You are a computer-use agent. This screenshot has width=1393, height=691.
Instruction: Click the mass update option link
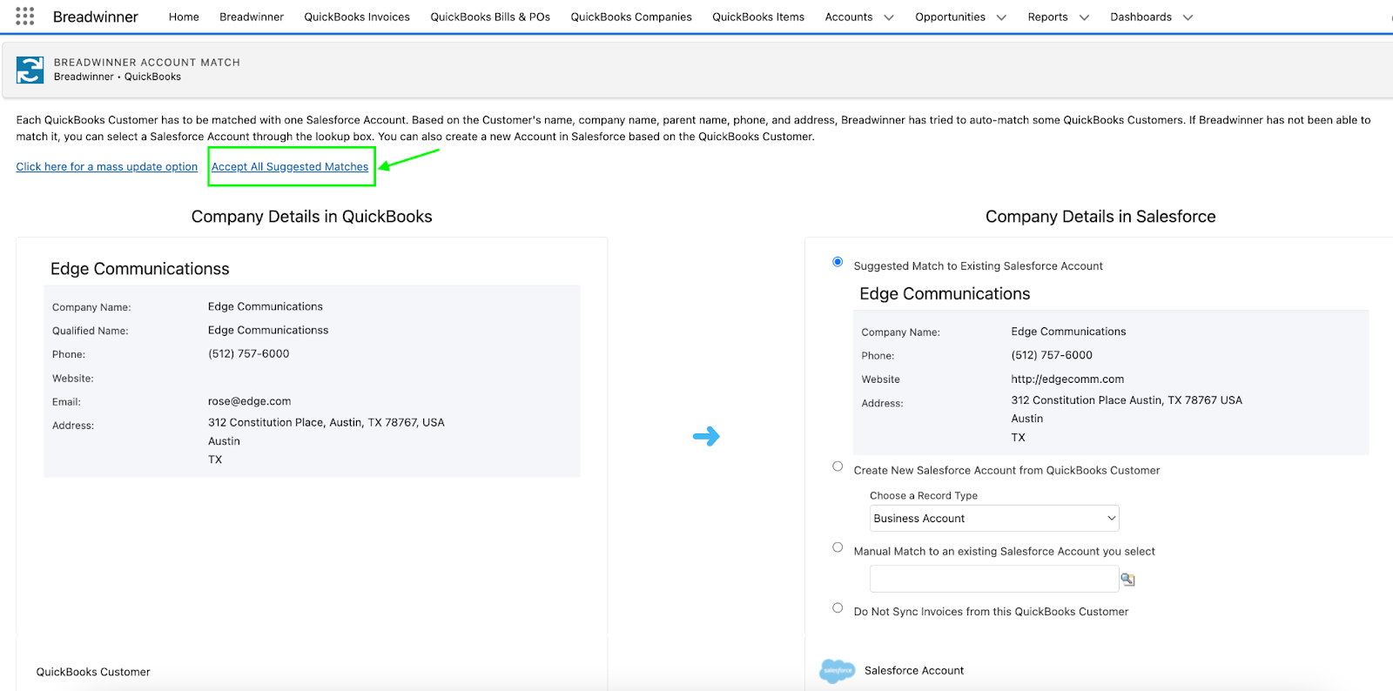point(107,167)
